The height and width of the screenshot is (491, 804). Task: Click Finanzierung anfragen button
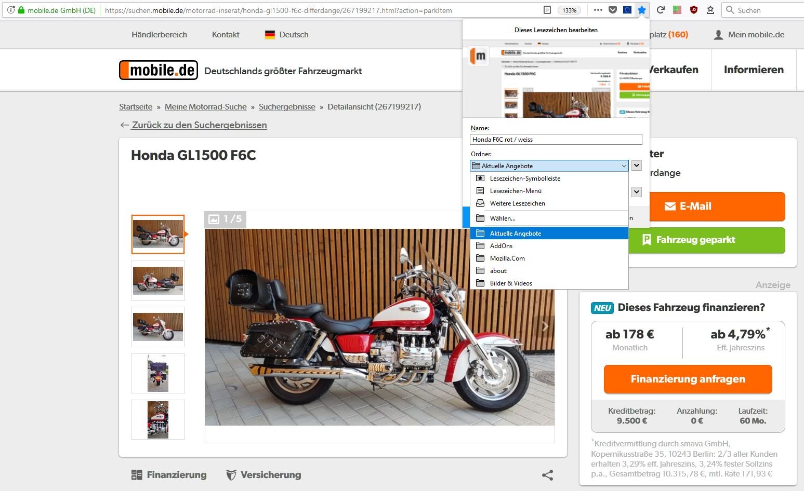[x=688, y=379]
